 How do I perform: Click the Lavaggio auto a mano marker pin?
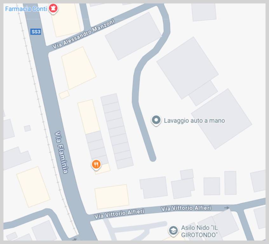tap(156, 120)
